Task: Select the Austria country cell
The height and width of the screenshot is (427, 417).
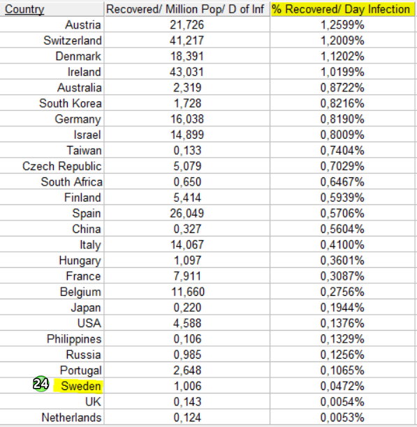Action: [52, 25]
